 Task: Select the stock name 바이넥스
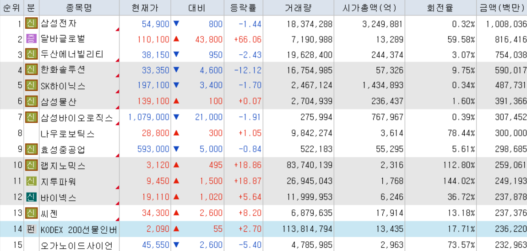59,198
